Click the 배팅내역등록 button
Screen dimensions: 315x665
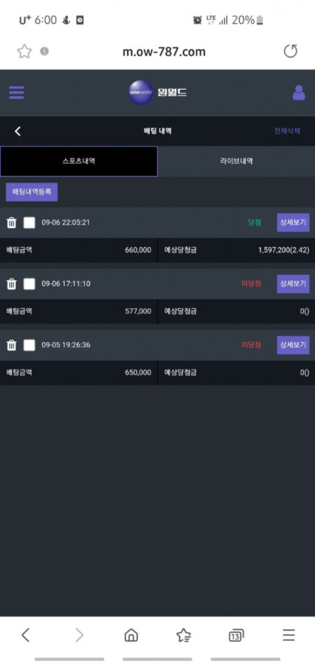click(31, 192)
